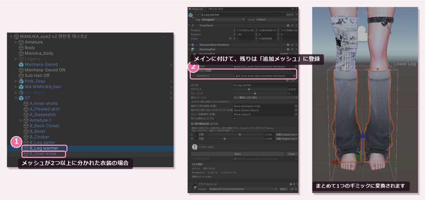The image size is (425, 200).
Task: Add a list element with the plus button
Action: 288,80
